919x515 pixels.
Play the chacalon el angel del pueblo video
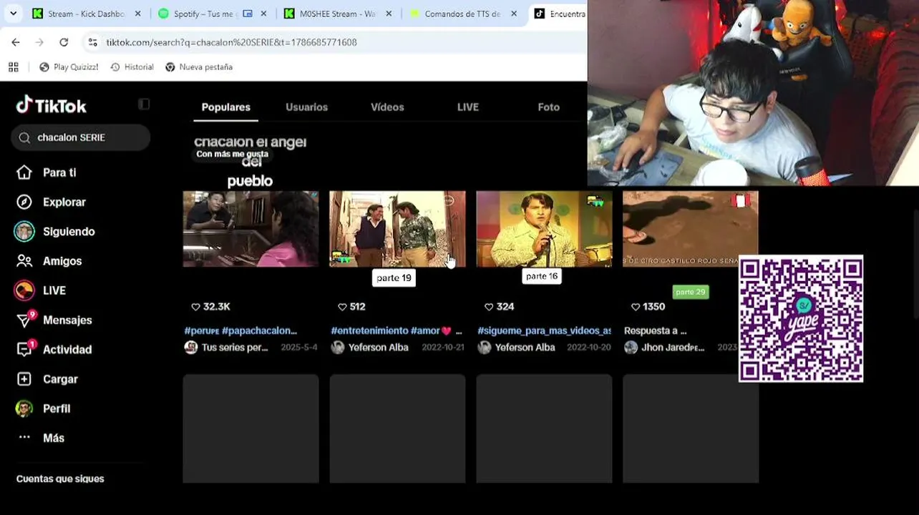[251, 229]
